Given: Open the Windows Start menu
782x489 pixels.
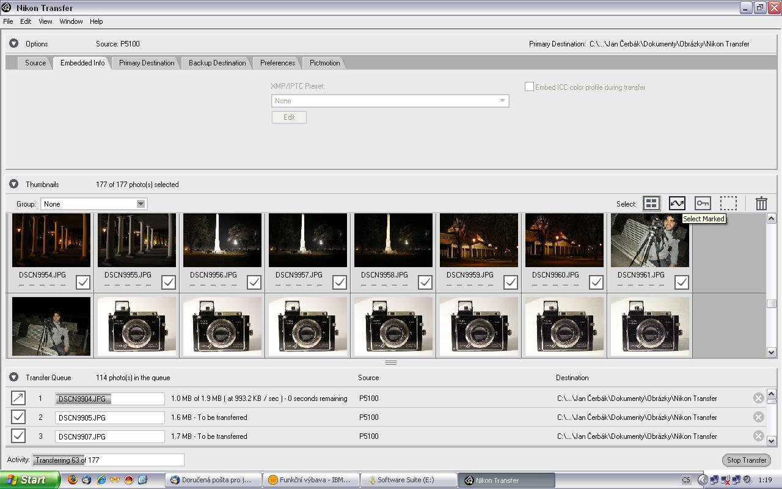Looking at the screenshot, I should (29, 480).
